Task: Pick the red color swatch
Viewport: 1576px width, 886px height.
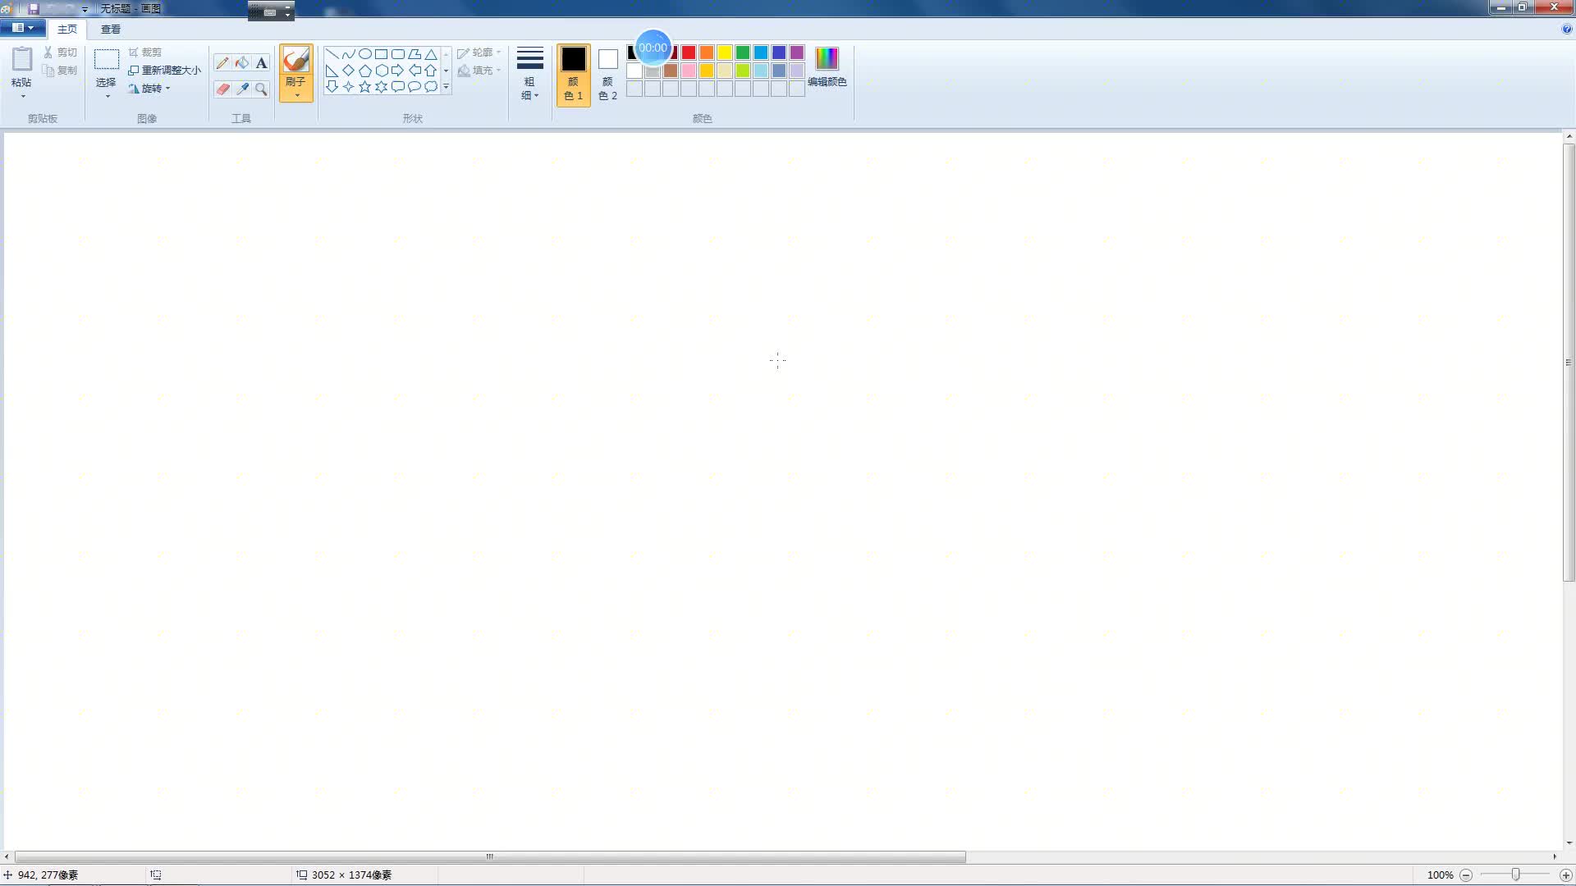Action: pos(689,53)
